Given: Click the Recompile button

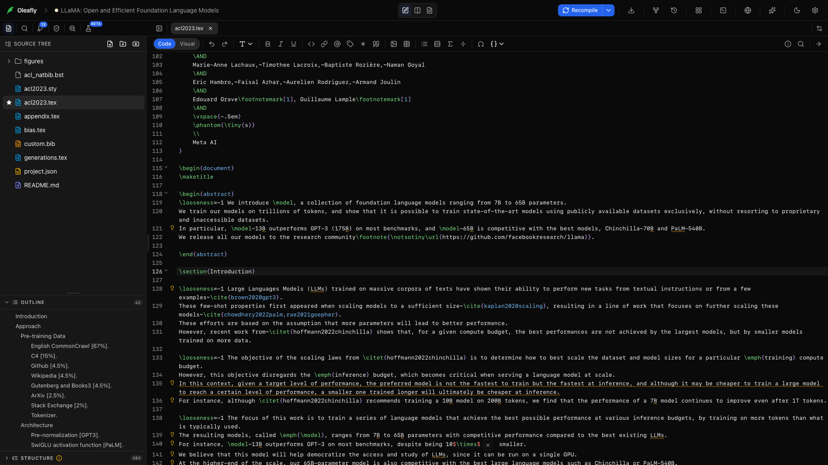Looking at the screenshot, I should coord(580,10).
